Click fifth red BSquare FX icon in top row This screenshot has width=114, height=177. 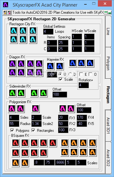tap(53, 143)
